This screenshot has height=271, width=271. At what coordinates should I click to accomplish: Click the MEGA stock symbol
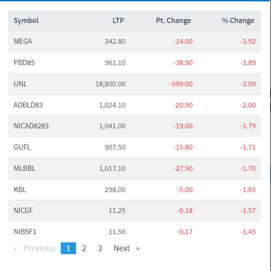[23, 42]
